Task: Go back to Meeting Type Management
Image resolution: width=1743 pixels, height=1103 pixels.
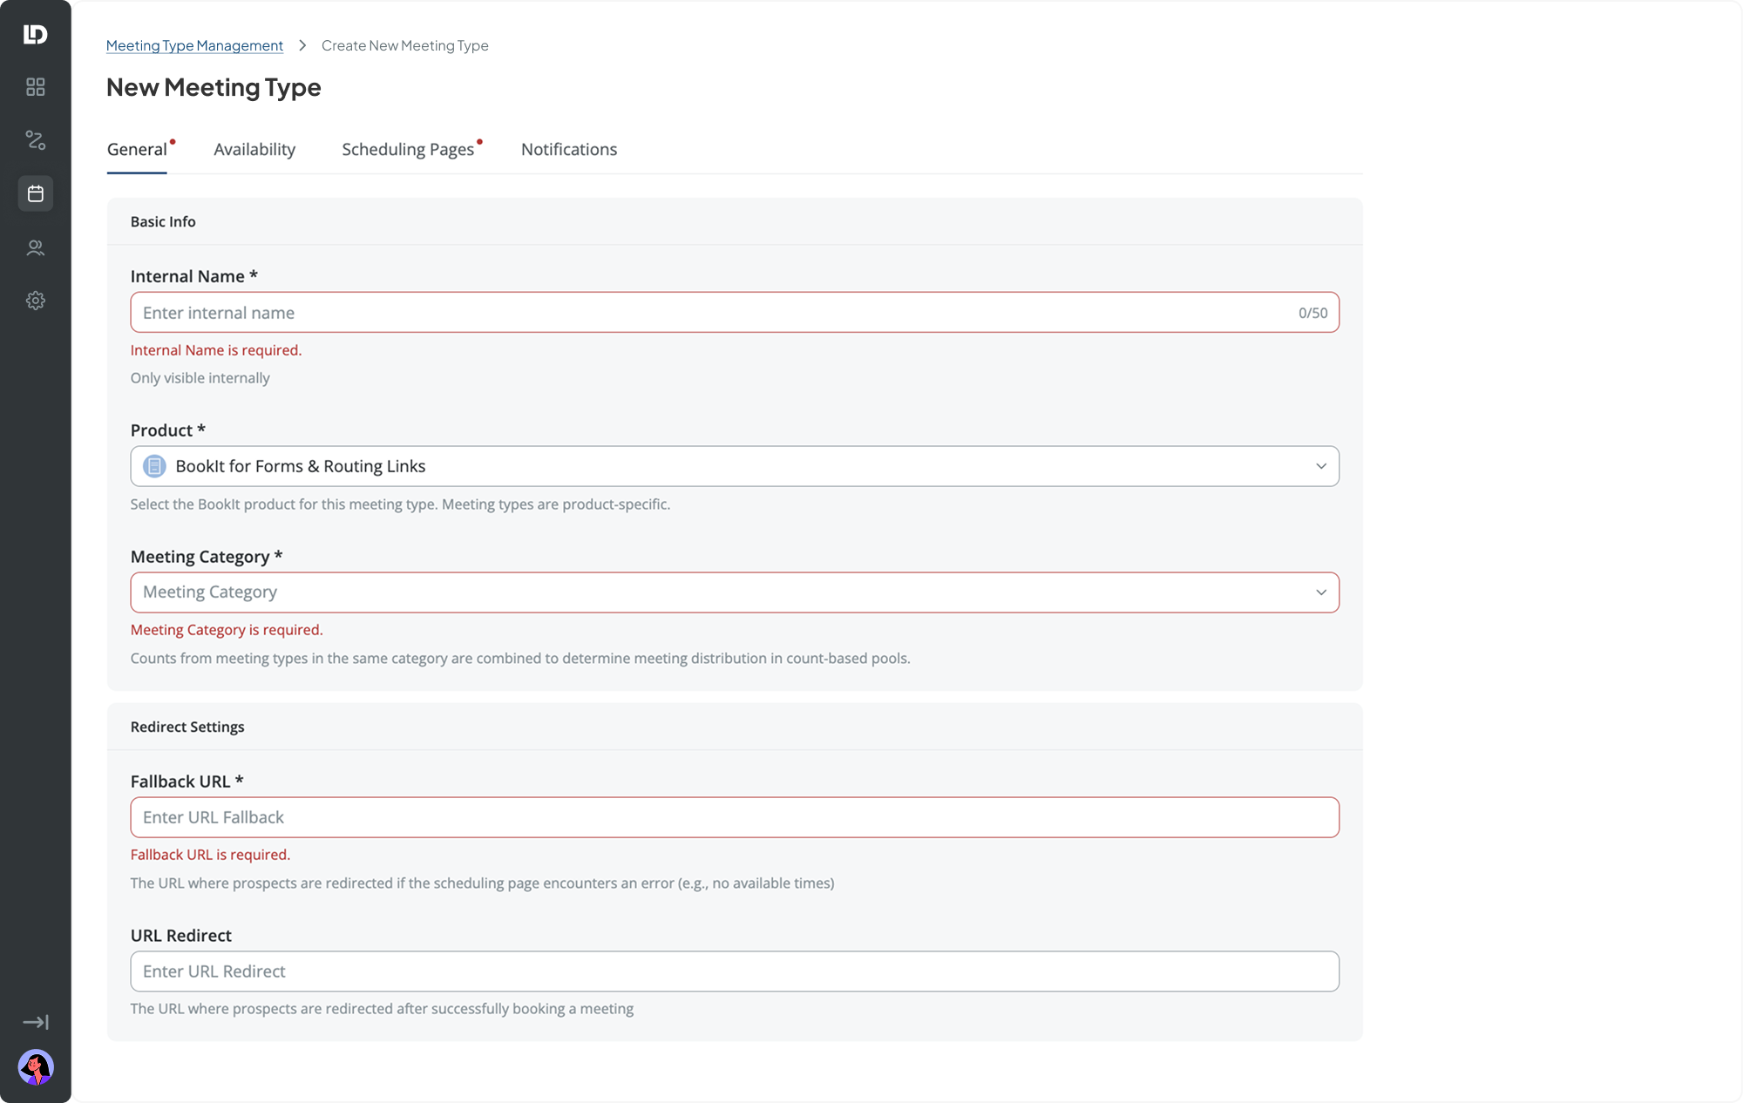Action: (194, 45)
